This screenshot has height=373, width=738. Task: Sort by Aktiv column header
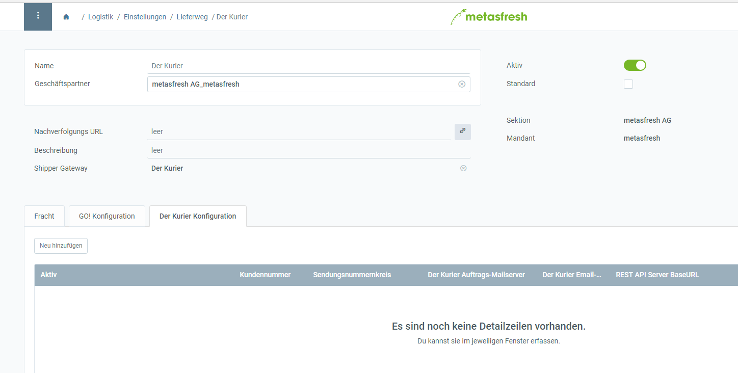(x=49, y=275)
